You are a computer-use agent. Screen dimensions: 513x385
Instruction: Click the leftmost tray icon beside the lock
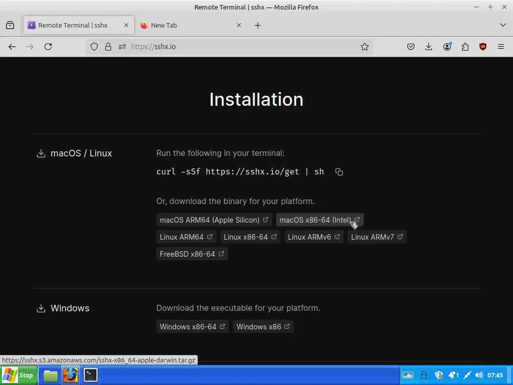408,375
